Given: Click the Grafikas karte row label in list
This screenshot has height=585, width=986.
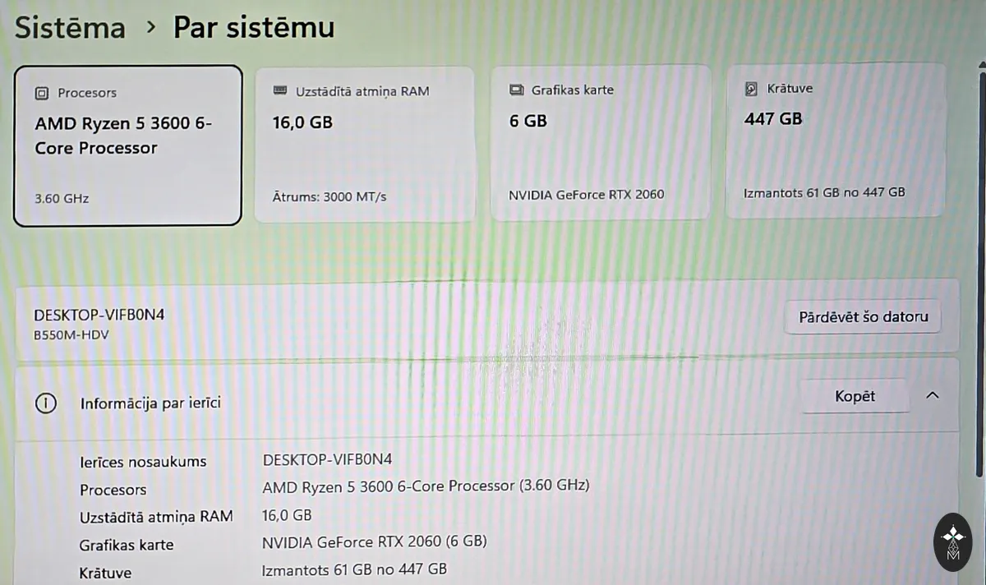Looking at the screenshot, I should [126, 545].
